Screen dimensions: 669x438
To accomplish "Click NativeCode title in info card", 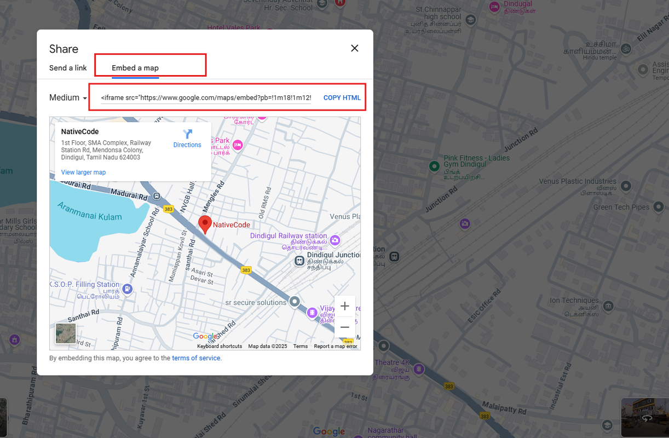I will click(x=80, y=132).
